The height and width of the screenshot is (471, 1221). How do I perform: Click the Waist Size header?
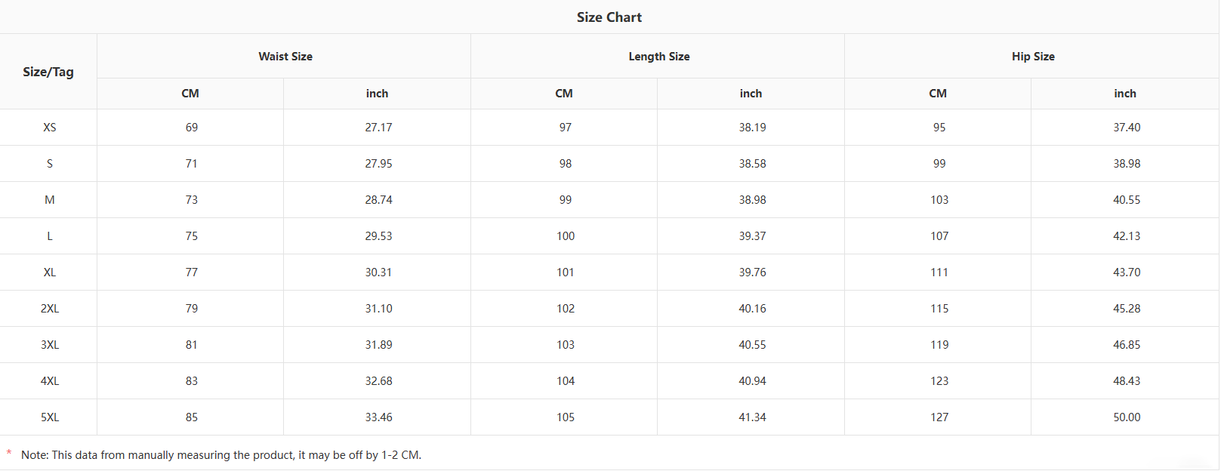point(285,57)
